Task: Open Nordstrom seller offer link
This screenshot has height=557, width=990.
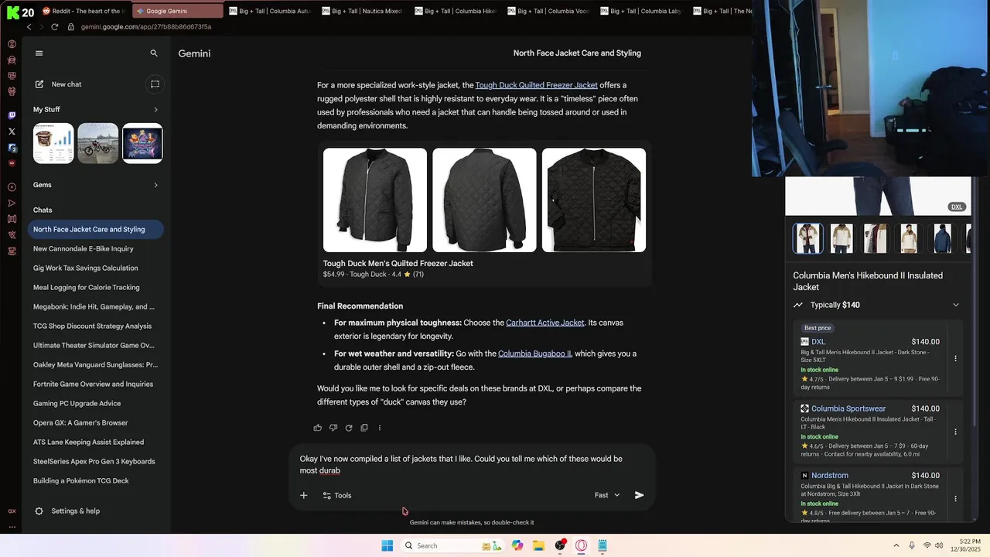Action: (x=830, y=476)
